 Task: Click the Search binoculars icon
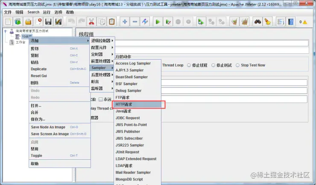click(x=257, y=21)
